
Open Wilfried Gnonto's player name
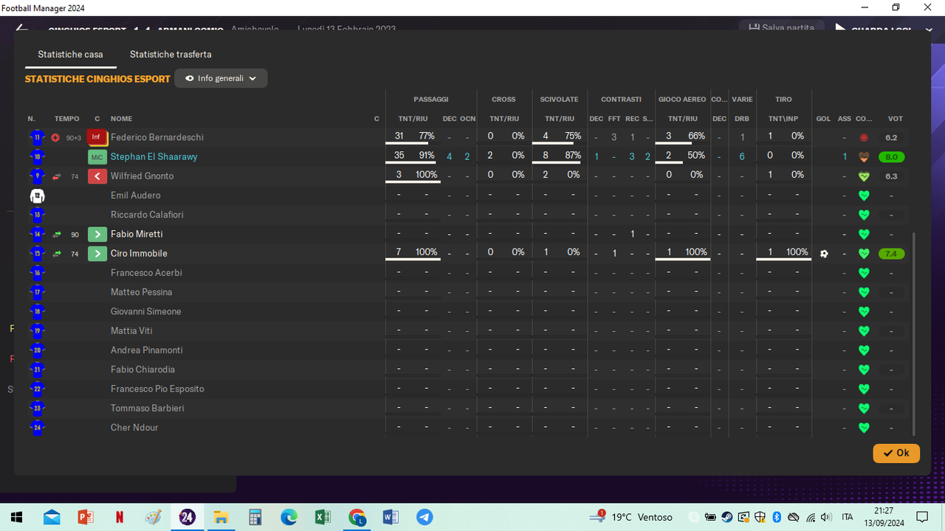[142, 176]
